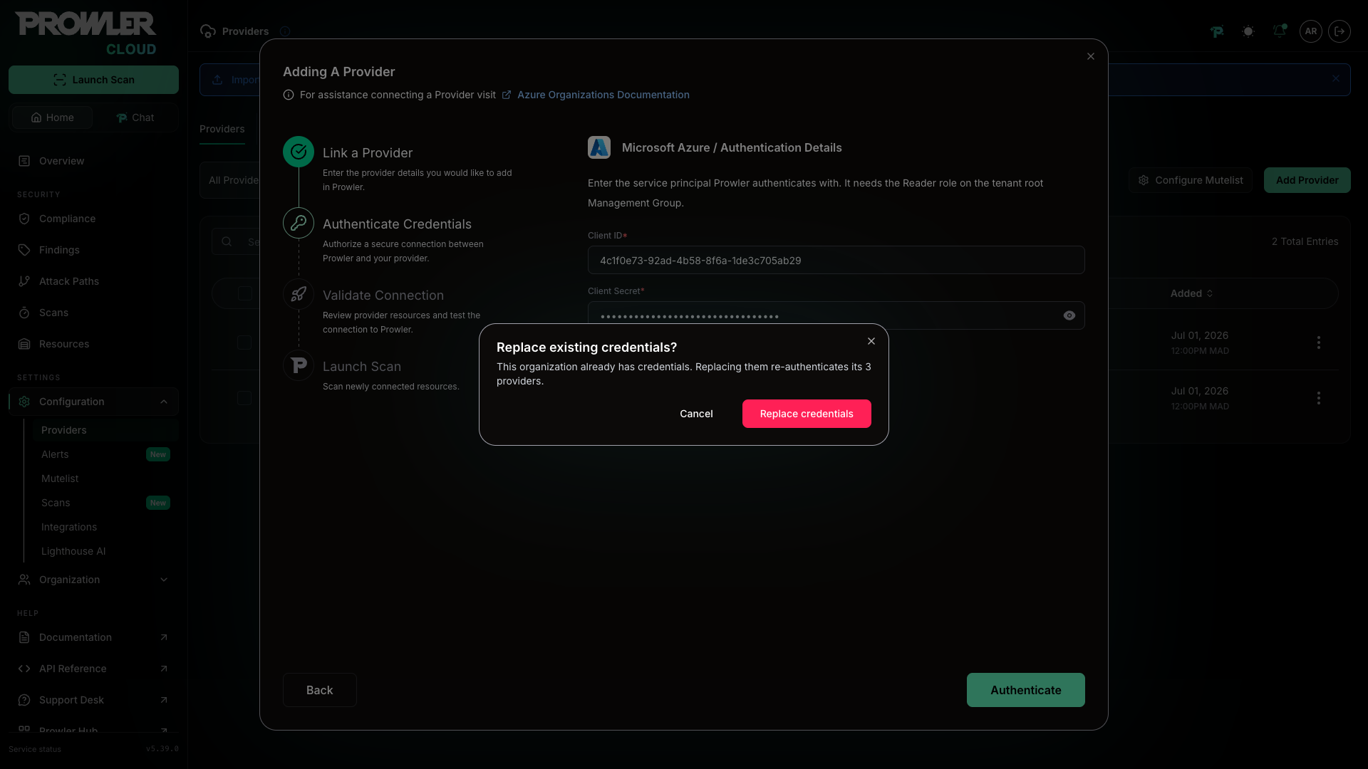
Task: Switch to the Home tab
Action: 52,117
